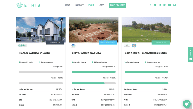Click the Griya Indah Madani pledge progress bar
This screenshot has height=109, width=193.
146,72
